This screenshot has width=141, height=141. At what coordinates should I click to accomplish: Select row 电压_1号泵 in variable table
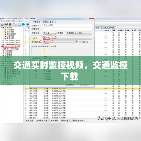point(82,103)
